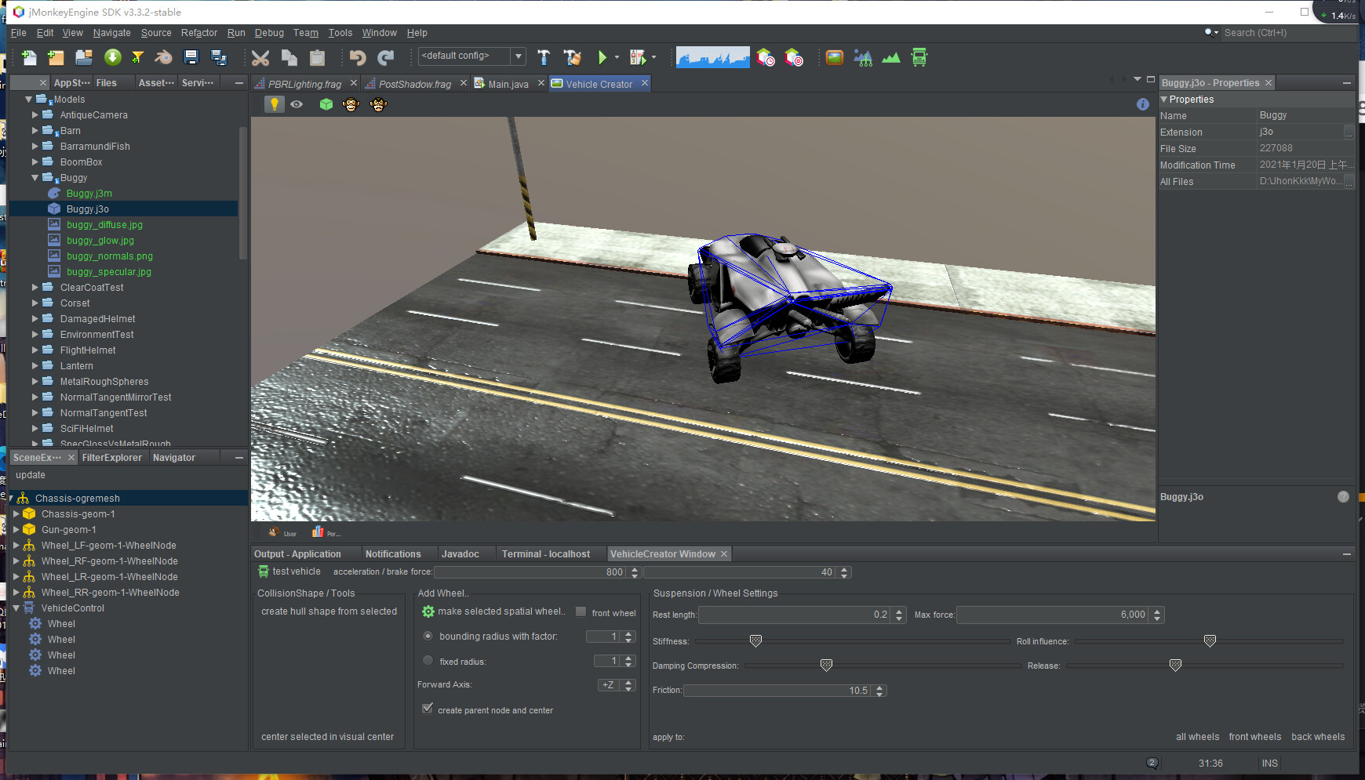Screen dimensions: 1365x780
Task: Click the Save floppy disk icon
Action: click(191, 57)
